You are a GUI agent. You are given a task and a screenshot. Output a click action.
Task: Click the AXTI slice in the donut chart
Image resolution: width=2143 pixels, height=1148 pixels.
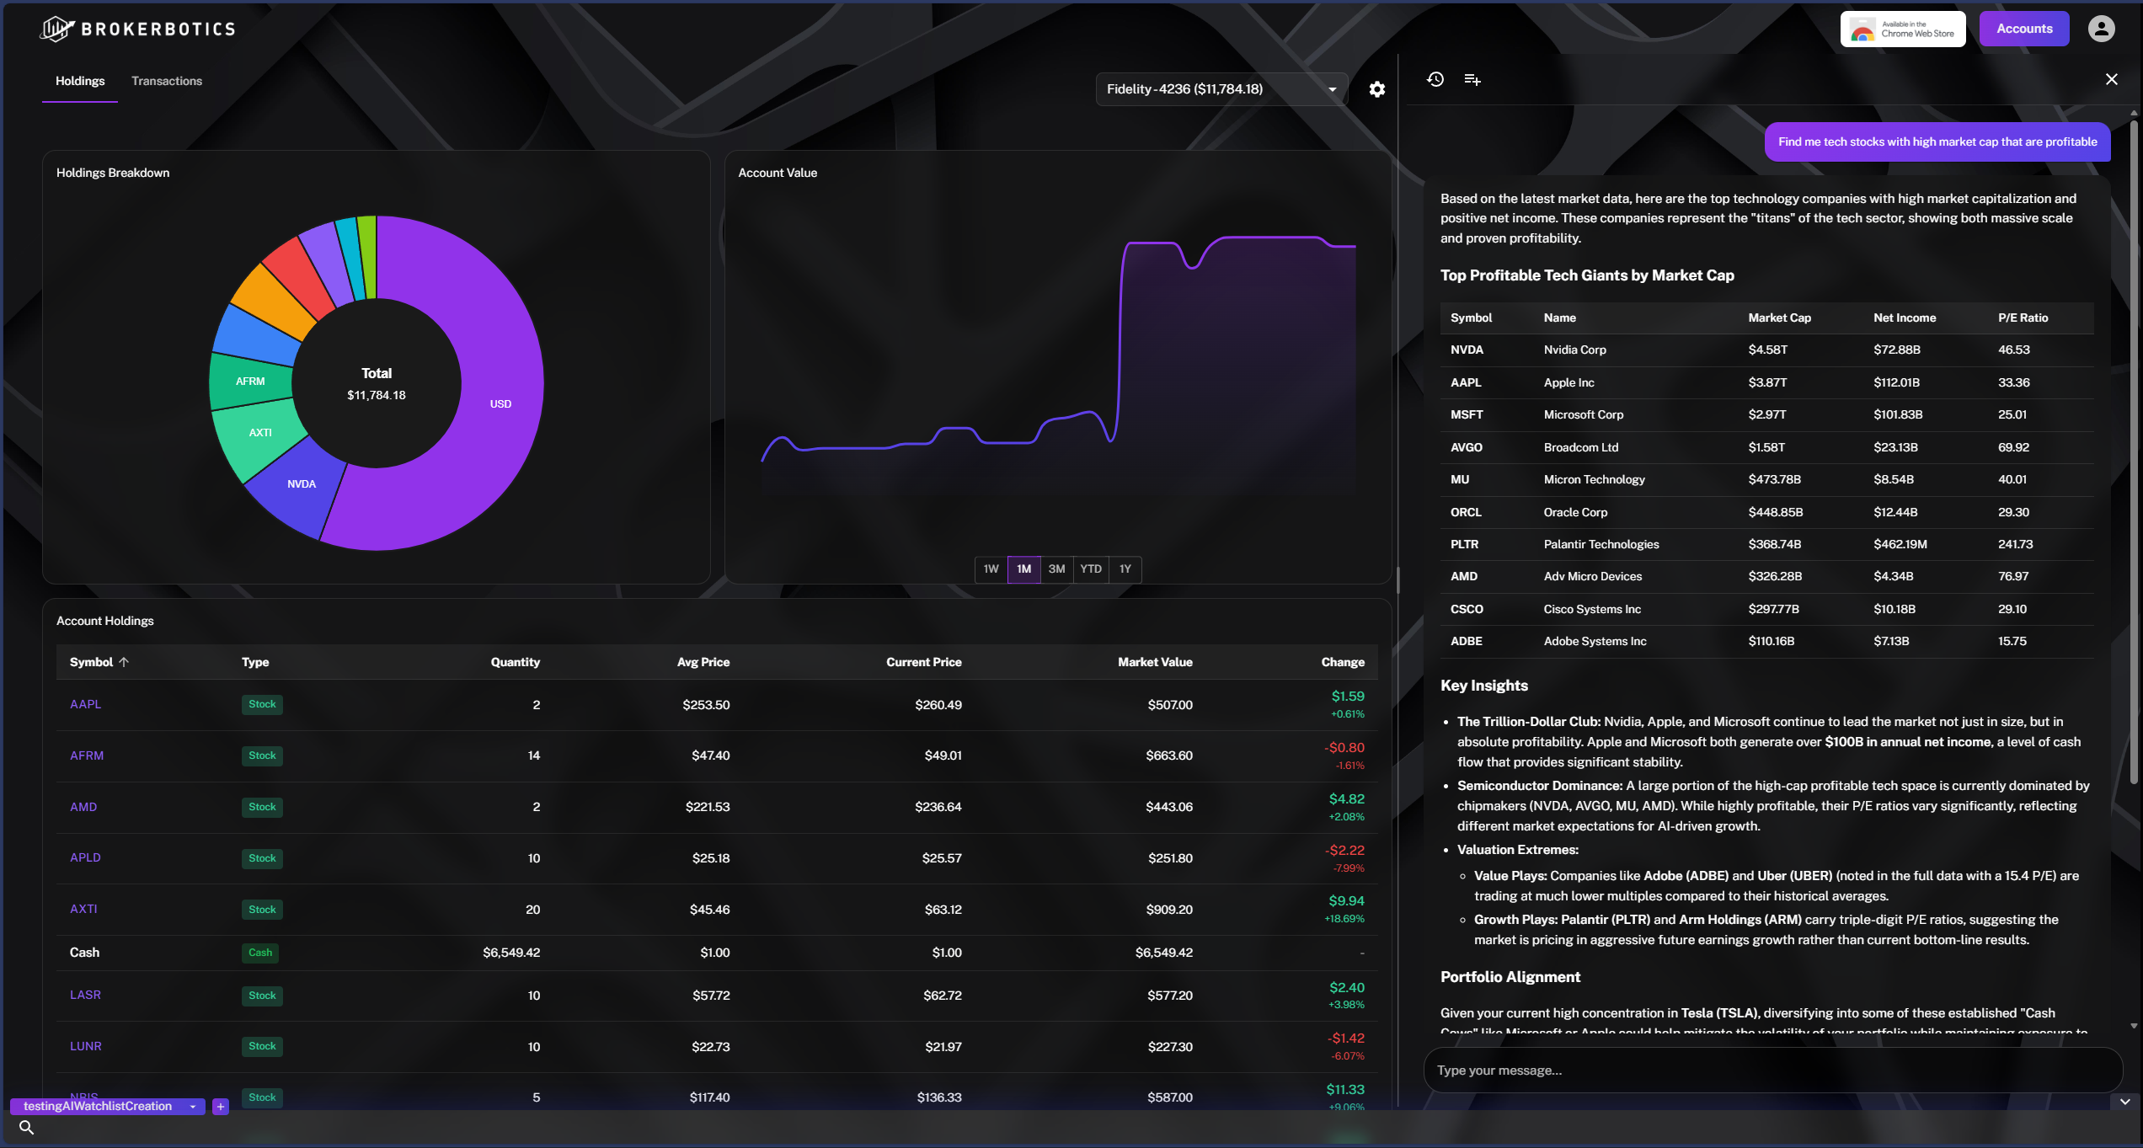260,433
